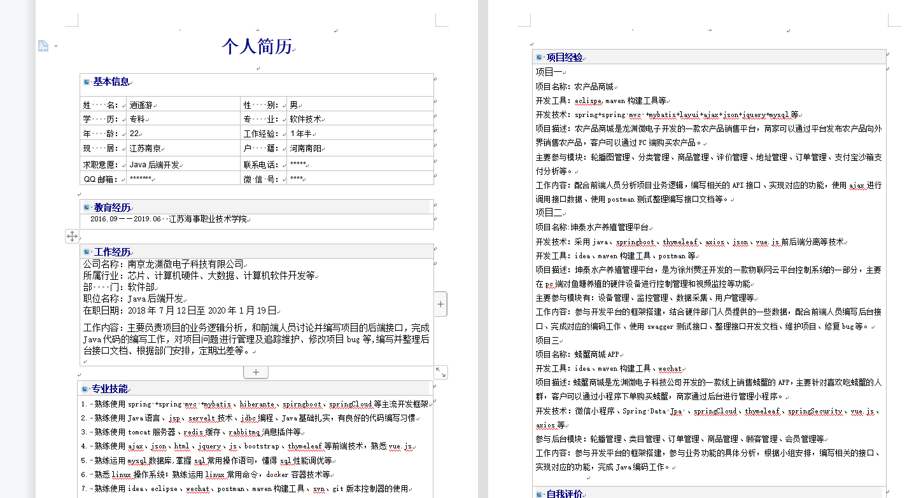914x498 pixels.
Task: Click skill item 6 about linux and docker
Action: click(x=206, y=474)
